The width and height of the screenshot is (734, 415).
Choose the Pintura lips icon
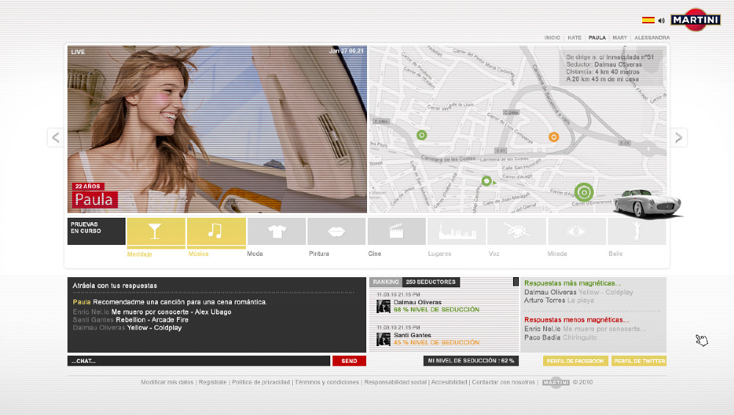point(336,232)
